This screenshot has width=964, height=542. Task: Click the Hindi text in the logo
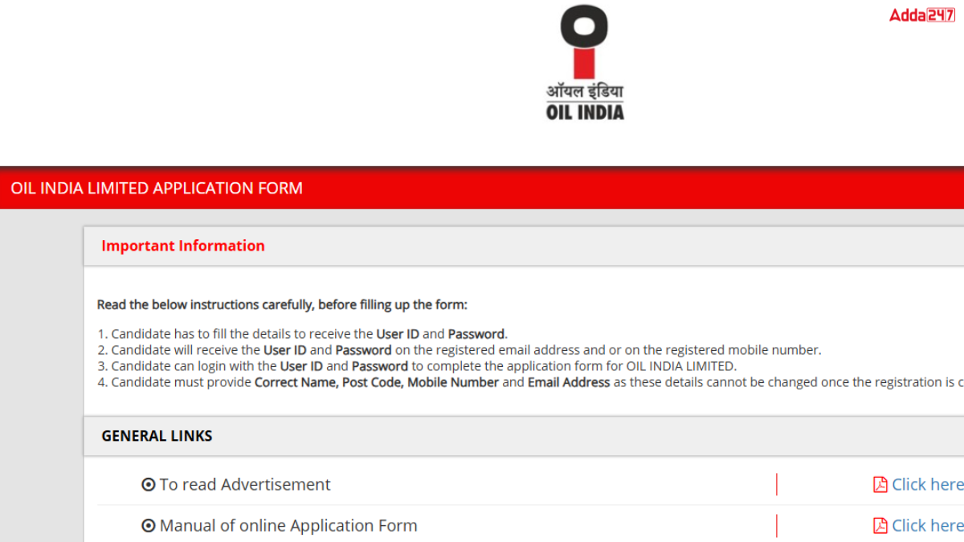coord(585,91)
